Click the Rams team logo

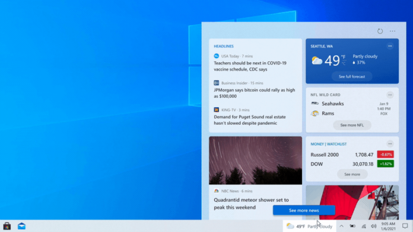point(314,113)
